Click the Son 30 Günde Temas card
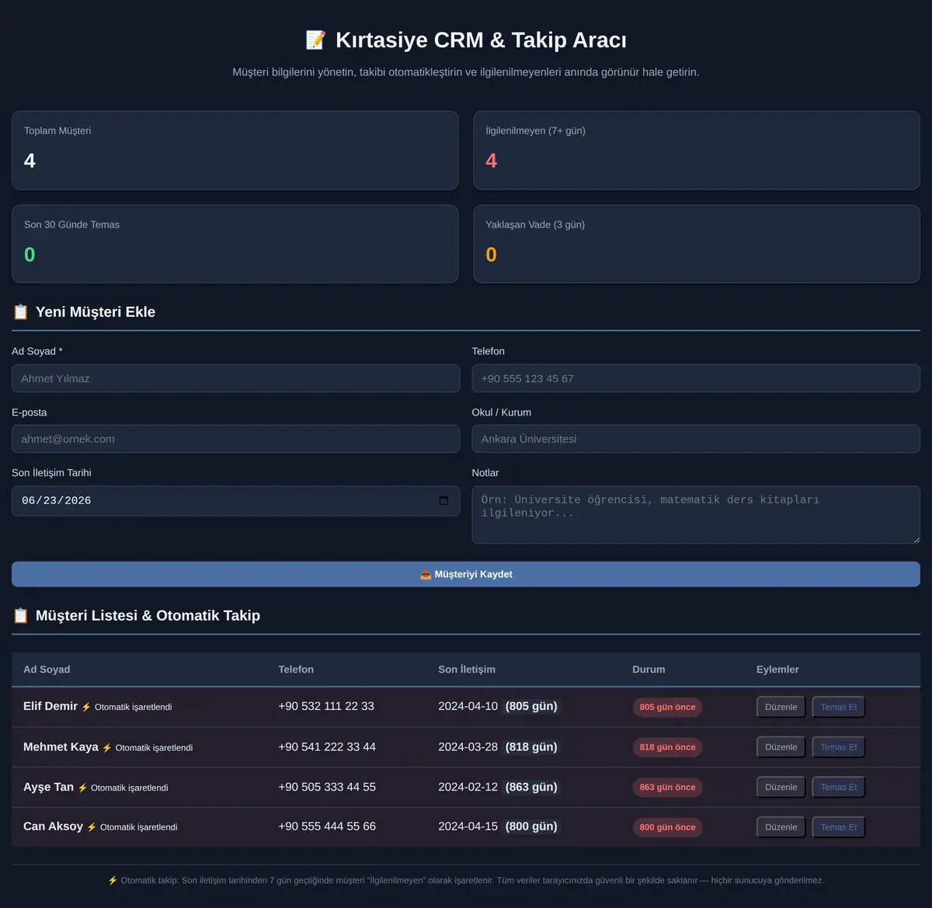The width and height of the screenshot is (932, 908). click(x=235, y=244)
